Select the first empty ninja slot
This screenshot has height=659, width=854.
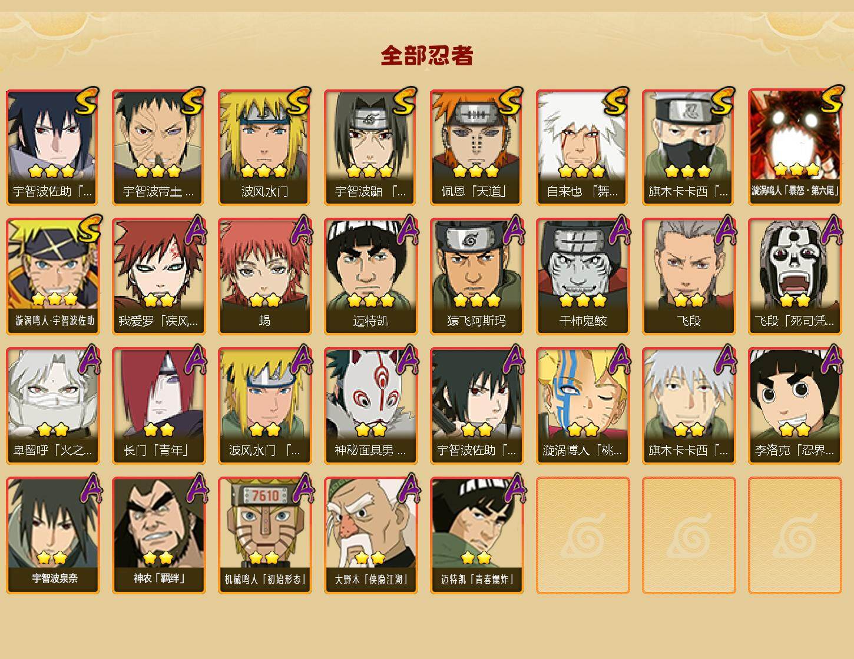[582, 535]
